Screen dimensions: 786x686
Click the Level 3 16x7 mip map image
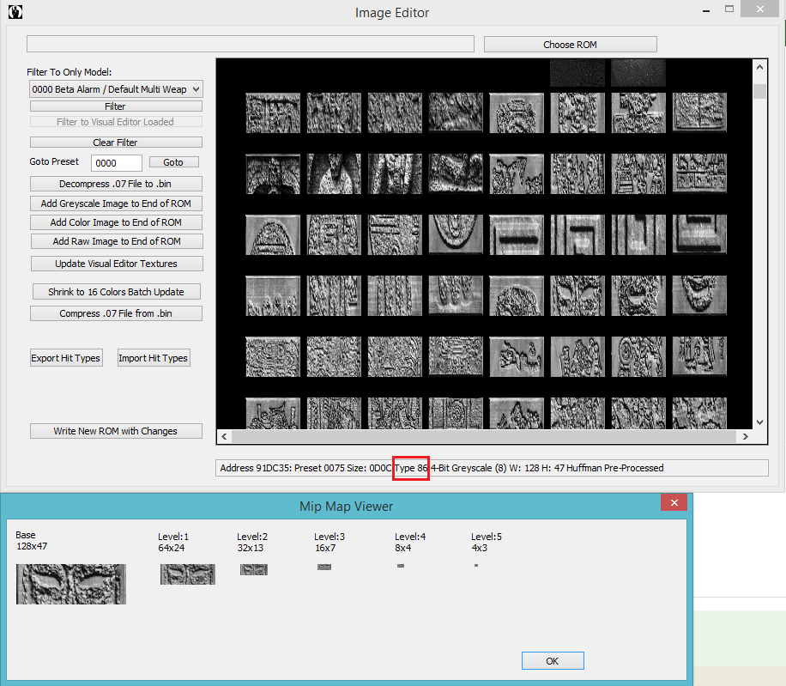pos(324,568)
